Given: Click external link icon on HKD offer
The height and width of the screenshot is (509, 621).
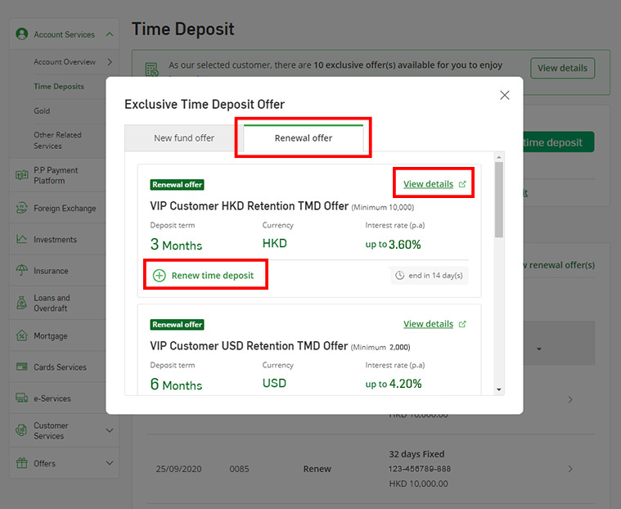Looking at the screenshot, I should (x=462, y=184).
